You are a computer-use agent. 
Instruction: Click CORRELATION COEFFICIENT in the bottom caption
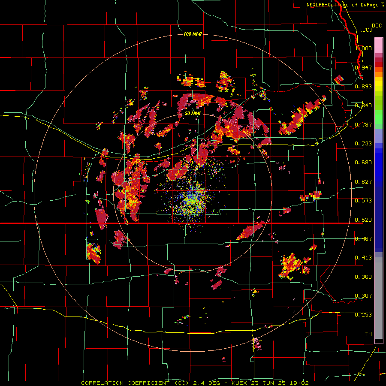(125, 383)
